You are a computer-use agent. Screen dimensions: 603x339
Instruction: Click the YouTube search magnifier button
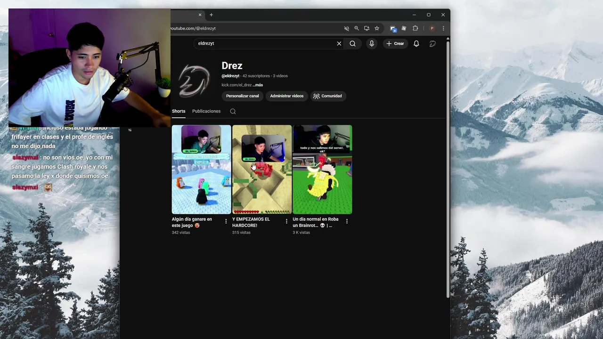(352, 43)
